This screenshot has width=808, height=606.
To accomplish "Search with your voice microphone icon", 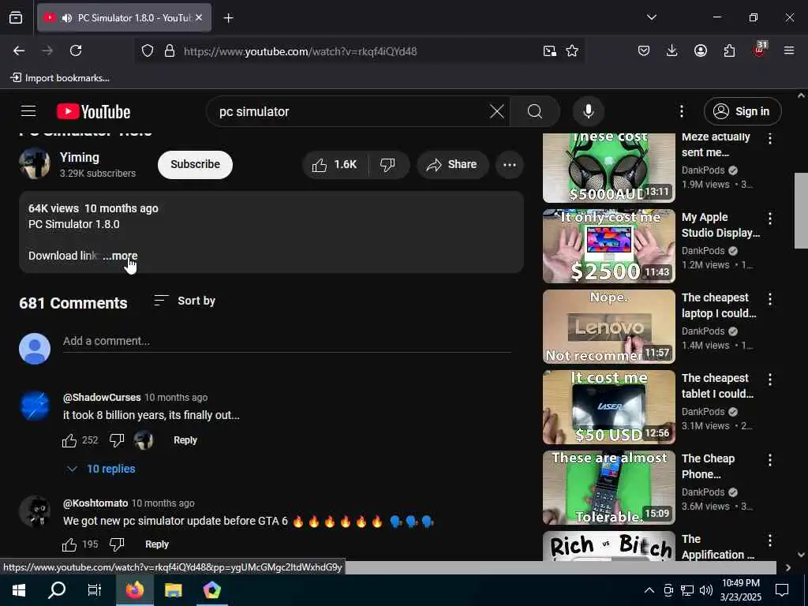I will [x=588, y=111].
